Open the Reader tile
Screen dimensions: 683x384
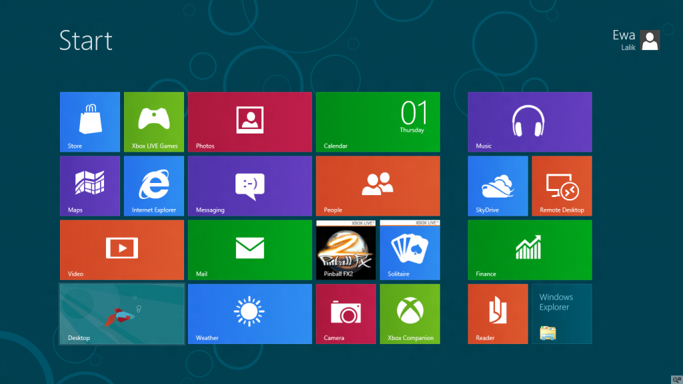[x=498, y=314]
